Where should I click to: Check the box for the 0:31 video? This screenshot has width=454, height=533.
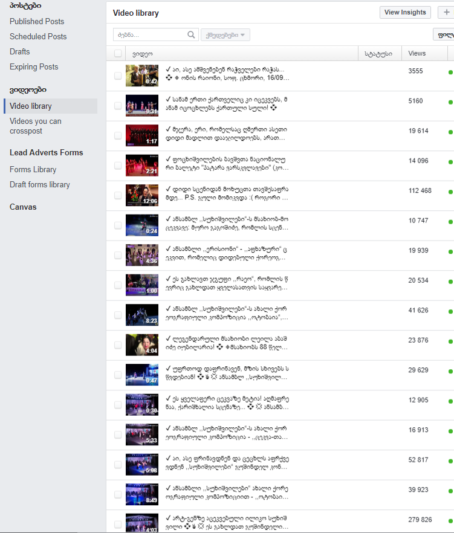click(118, 106)
